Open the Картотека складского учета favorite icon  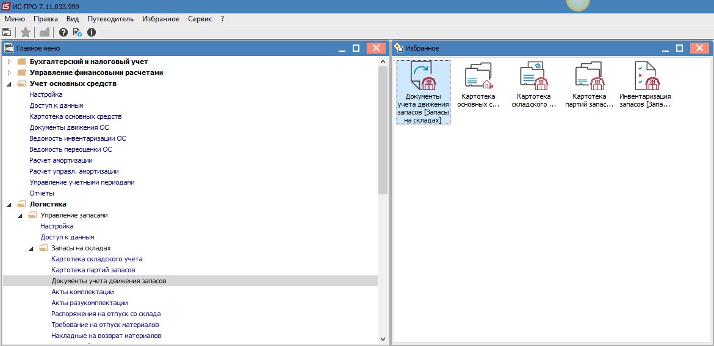(534, 85)
